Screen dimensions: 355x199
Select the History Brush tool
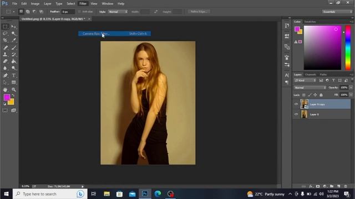[13, 54]
